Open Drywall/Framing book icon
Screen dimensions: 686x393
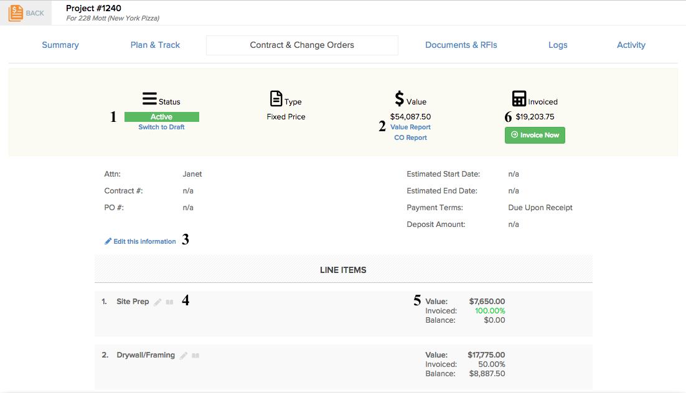click(195, 356)
